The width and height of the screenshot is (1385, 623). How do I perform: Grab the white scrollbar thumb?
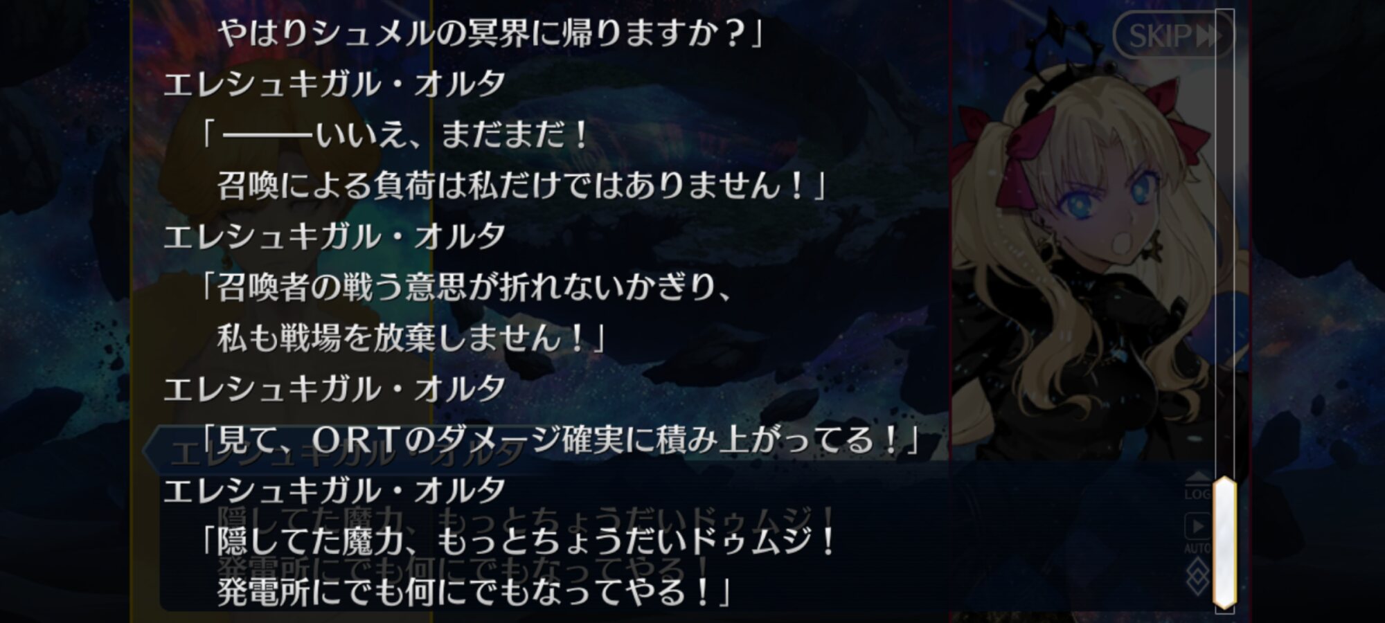pyautogui.click(x=1224, y=542)
